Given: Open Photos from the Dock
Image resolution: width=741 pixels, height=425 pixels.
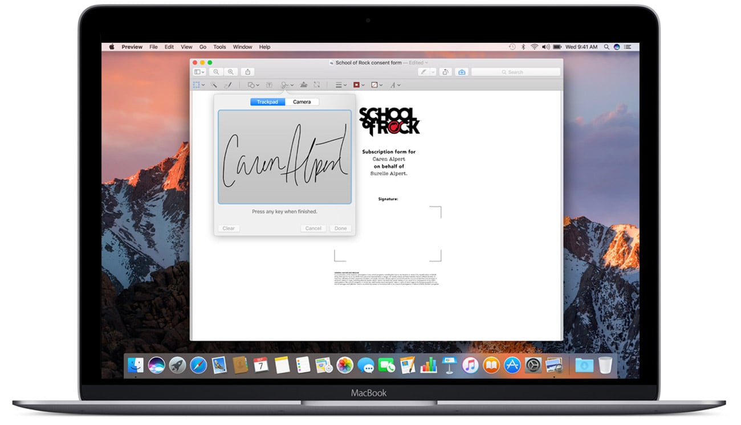Looking at the screenshot, I should 345,365.
